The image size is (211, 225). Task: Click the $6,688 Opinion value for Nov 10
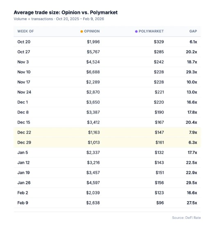(x=93, y=72)
